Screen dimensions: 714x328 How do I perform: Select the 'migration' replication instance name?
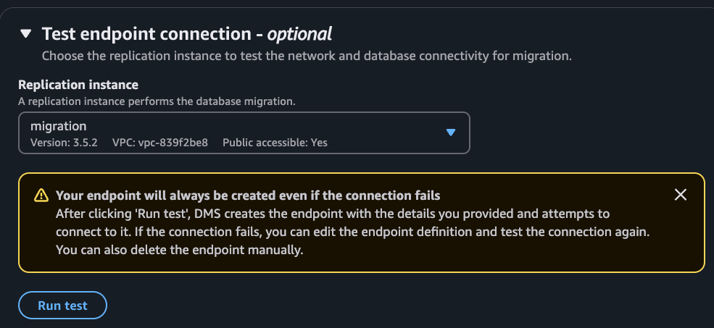[x=59, y=126]
